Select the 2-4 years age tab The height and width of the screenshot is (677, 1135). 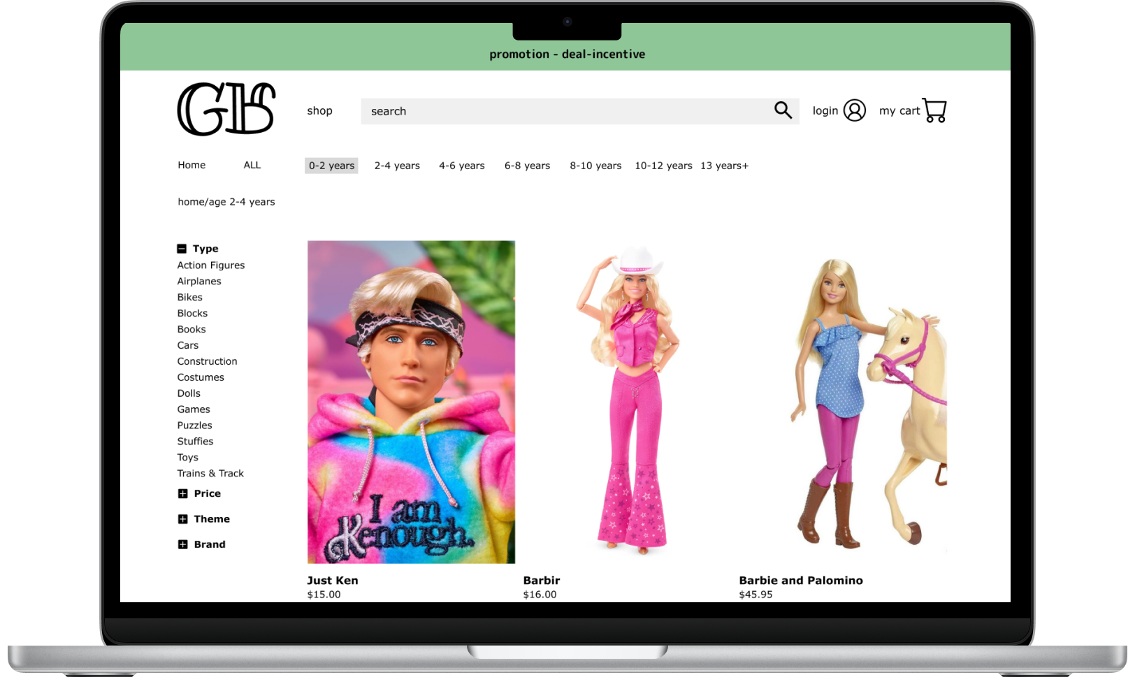point(397,166)
